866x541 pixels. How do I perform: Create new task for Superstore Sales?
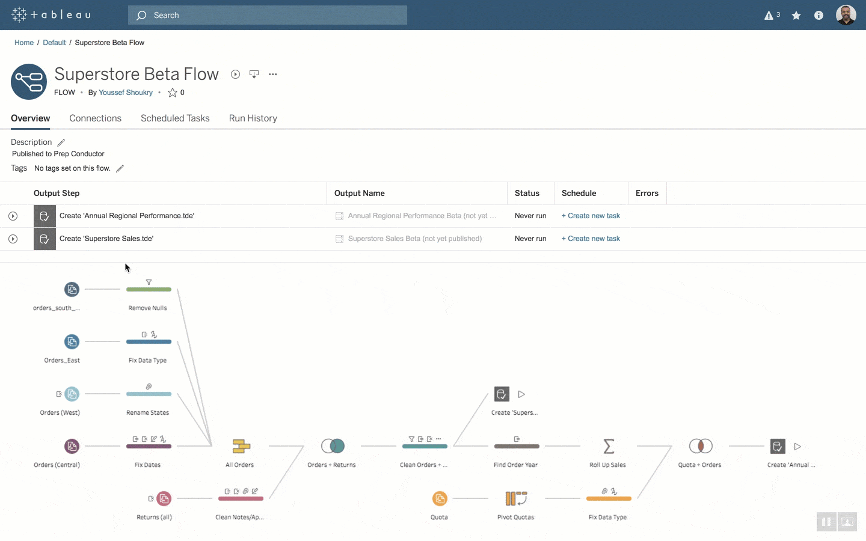click(591, 239)
